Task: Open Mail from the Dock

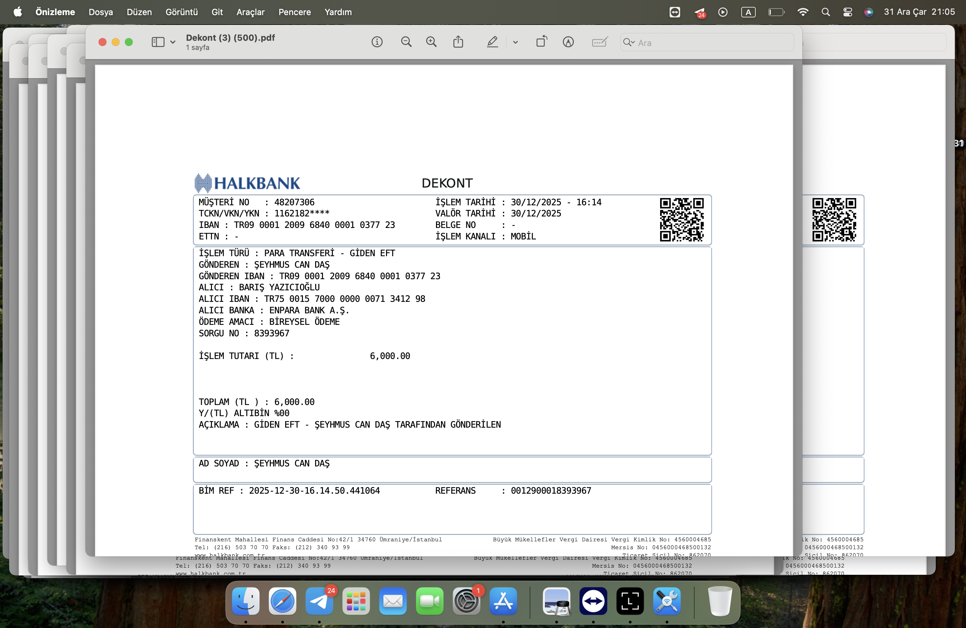Action: coord(393,601)
